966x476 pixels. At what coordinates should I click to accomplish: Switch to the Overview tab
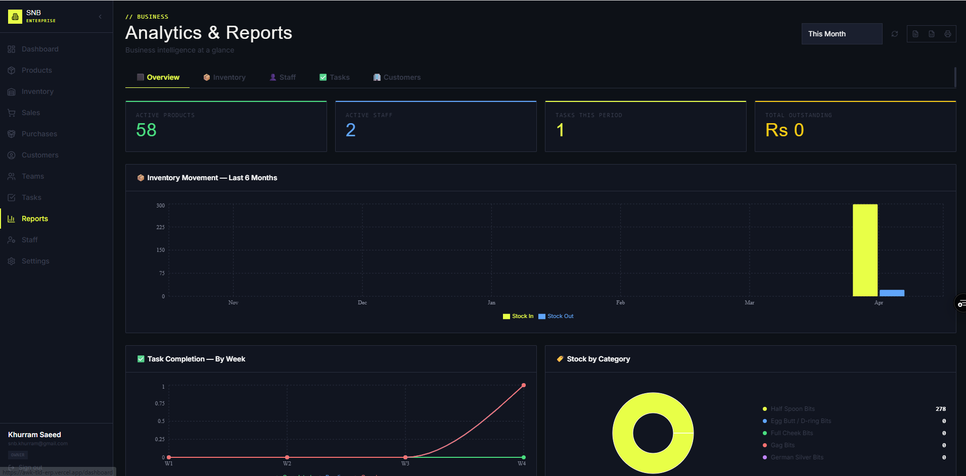coord(158,77)
